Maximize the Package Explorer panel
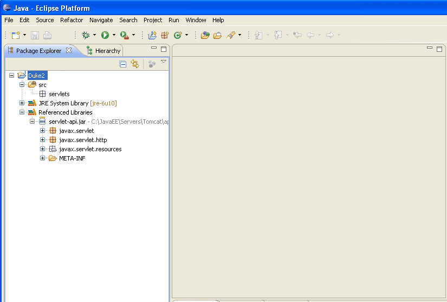This screenshot has height=302, width=447. tap(164, 49)
